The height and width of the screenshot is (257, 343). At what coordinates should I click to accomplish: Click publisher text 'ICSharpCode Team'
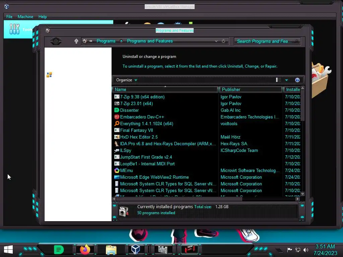pyautogui.click(x=239, y=150)
